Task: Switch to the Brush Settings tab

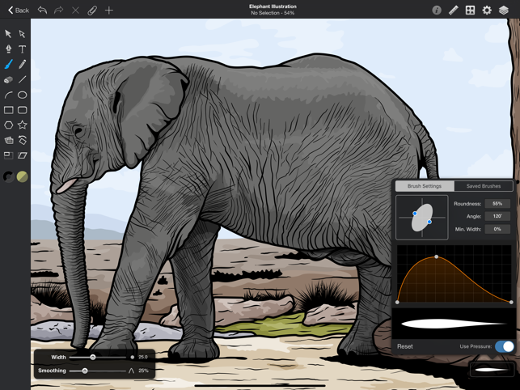Action: click(x=425, y=186)
